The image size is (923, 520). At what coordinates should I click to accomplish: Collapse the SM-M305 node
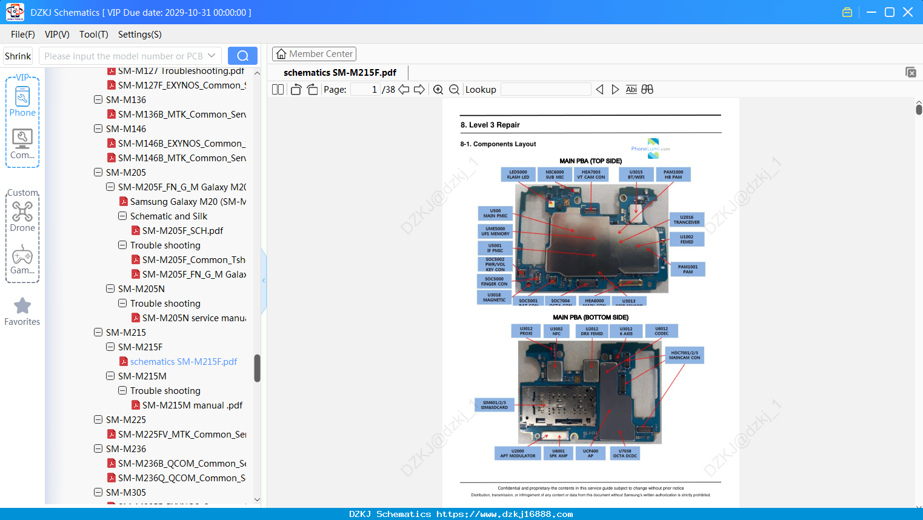click(98, 492)
